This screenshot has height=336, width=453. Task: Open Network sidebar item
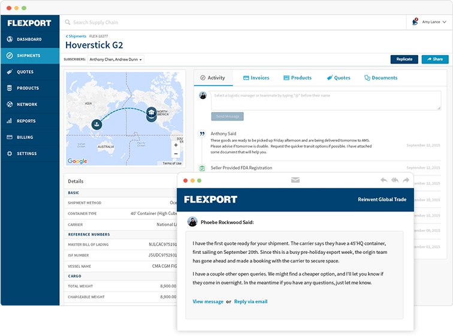30,104
